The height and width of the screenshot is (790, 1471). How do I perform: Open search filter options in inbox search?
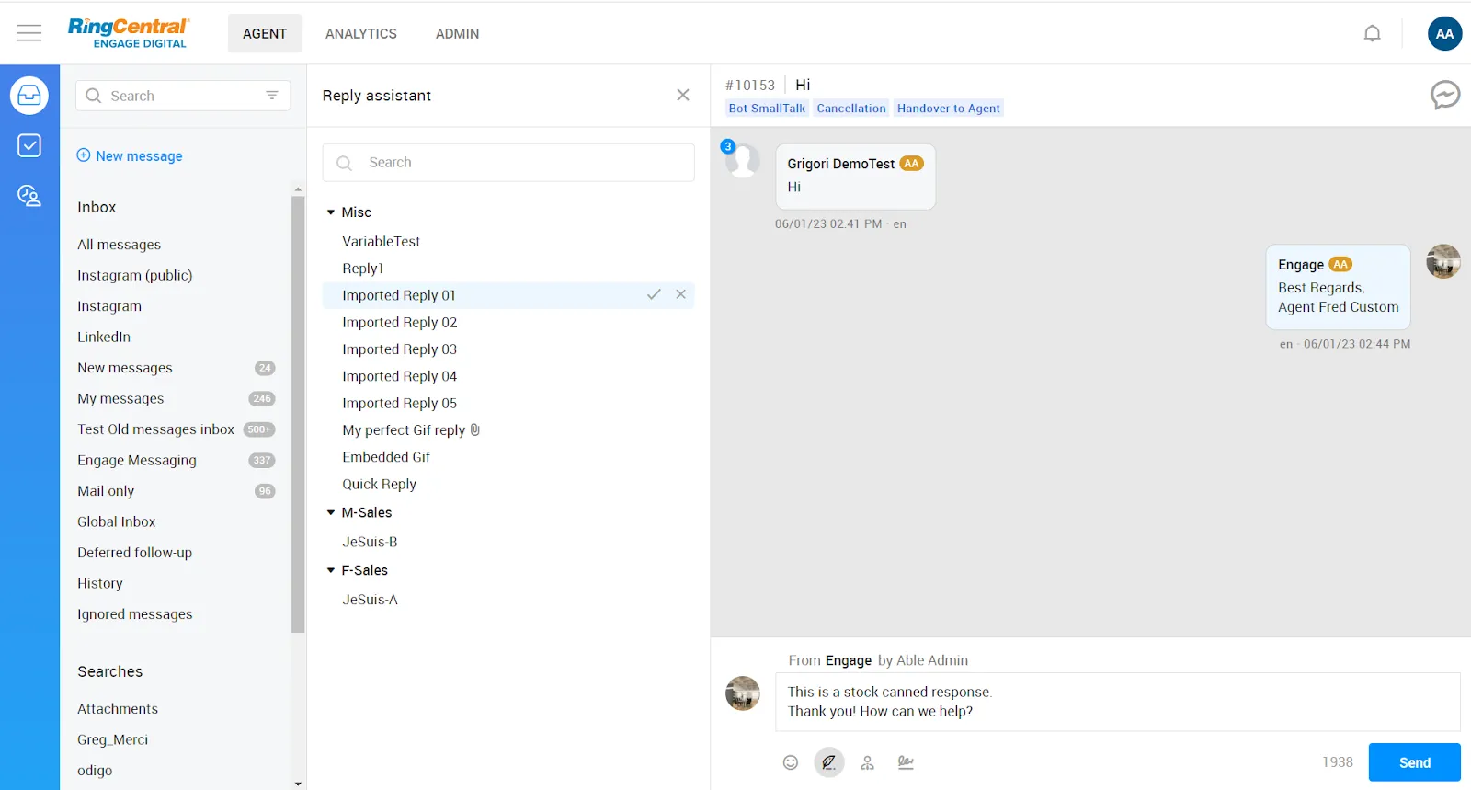tap(272, 96)
